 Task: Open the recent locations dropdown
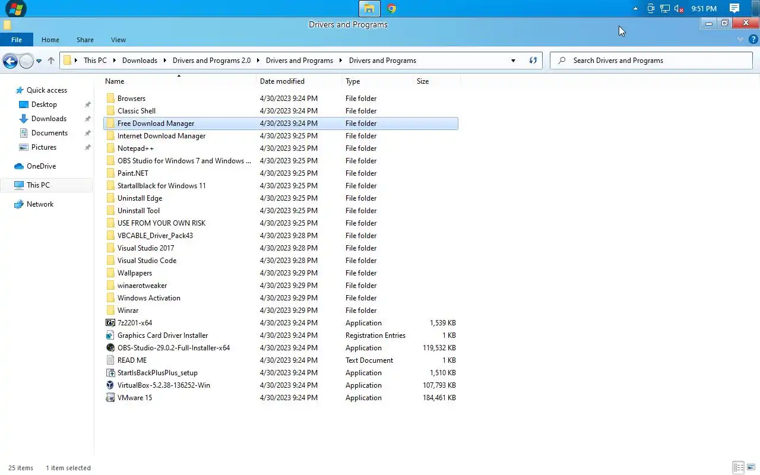pyautogui.click(x=39, y=61)
